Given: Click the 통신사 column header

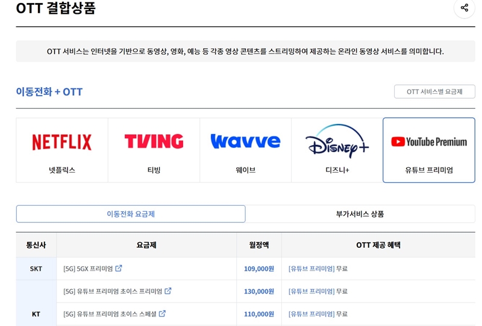Looking at the screenshot, I should coord(36,245).
